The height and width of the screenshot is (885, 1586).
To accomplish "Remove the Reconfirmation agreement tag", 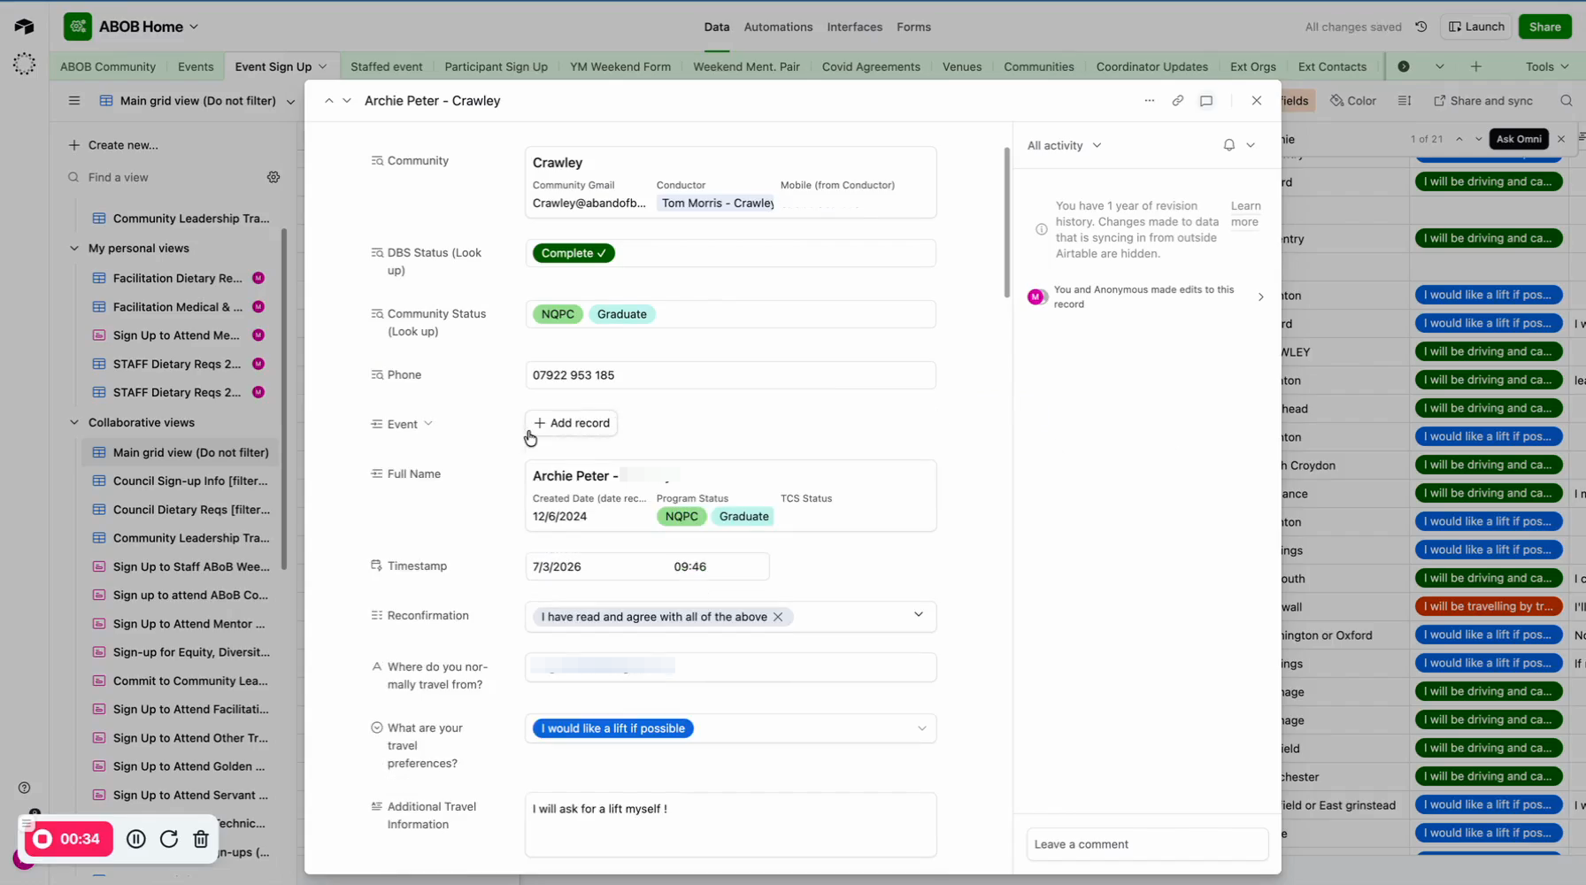I will click(x=778, y=617).
